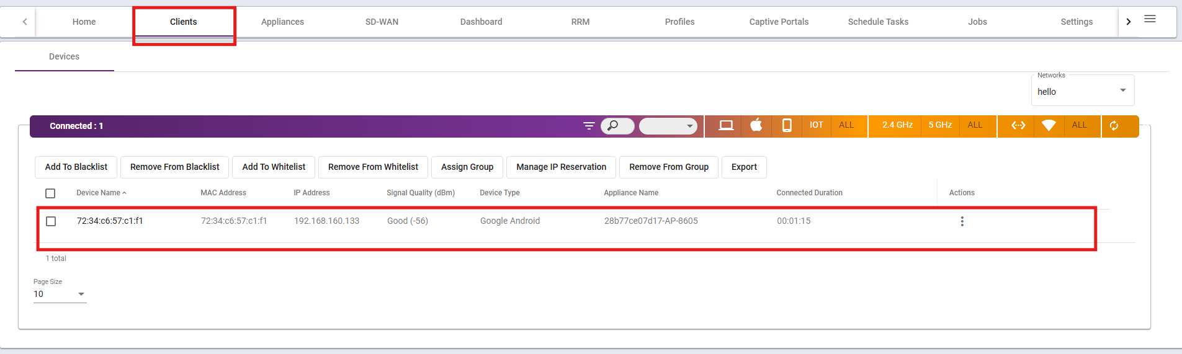The image size is (1182, 354).
Task: Refresh the client list
Action: pyautogui.click(x=1114, y=126)
